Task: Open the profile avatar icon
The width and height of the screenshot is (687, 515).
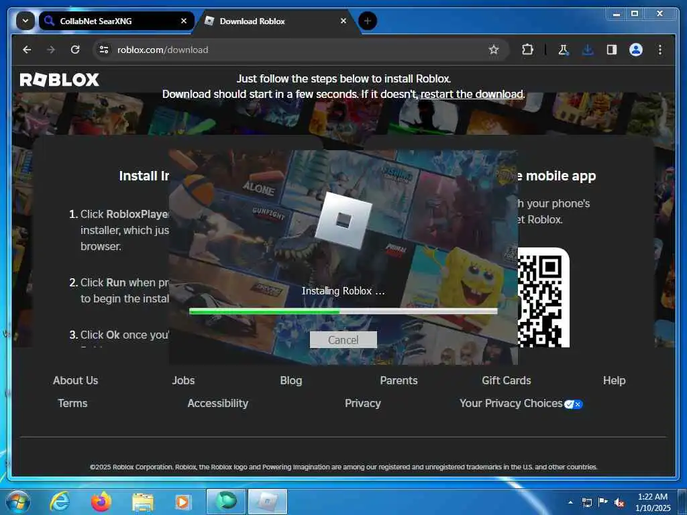Action: click(636, 50)
